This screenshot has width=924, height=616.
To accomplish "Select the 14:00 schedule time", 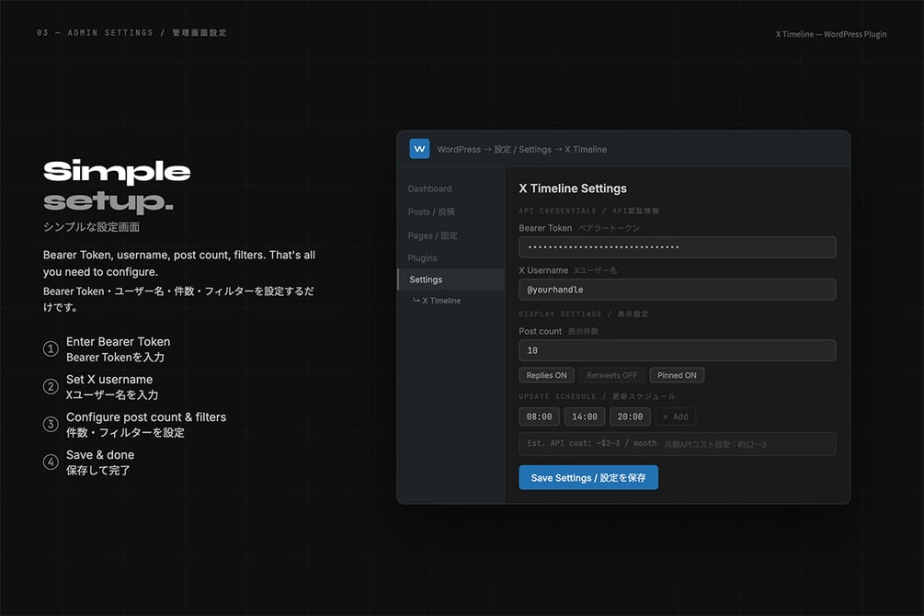I will [585, 416].
